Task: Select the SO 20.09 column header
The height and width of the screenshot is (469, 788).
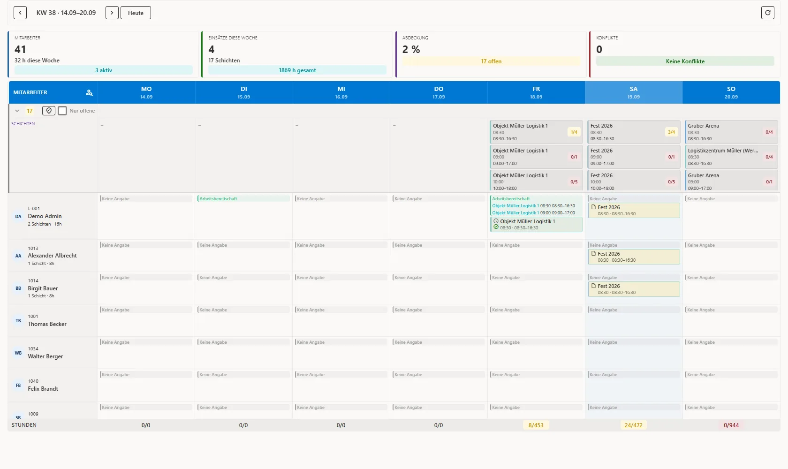Action: (x=731, y=92)
